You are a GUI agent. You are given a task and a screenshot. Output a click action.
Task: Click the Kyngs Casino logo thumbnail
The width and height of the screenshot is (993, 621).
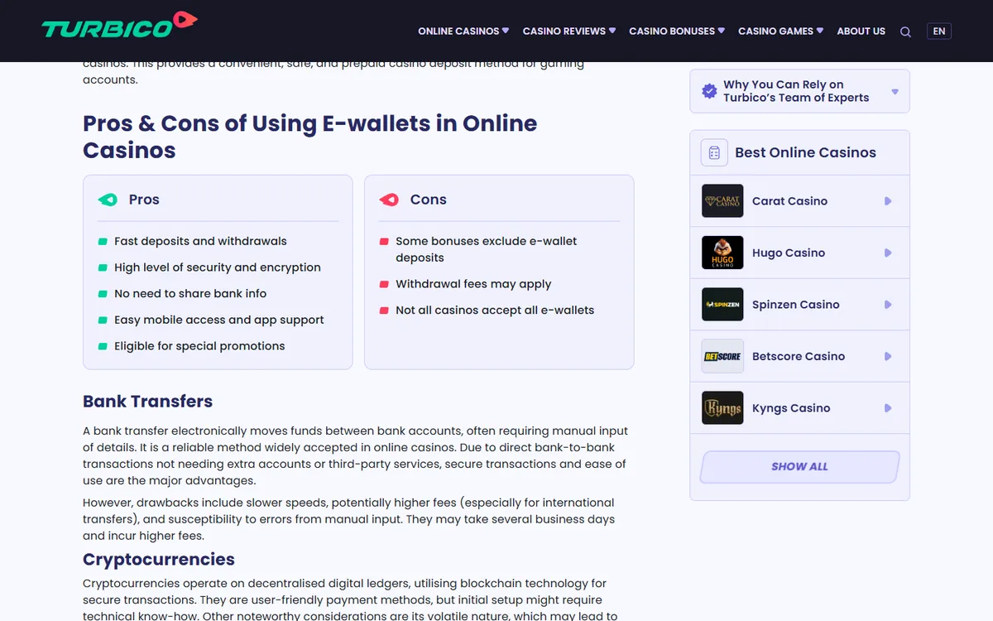(722, 408)
